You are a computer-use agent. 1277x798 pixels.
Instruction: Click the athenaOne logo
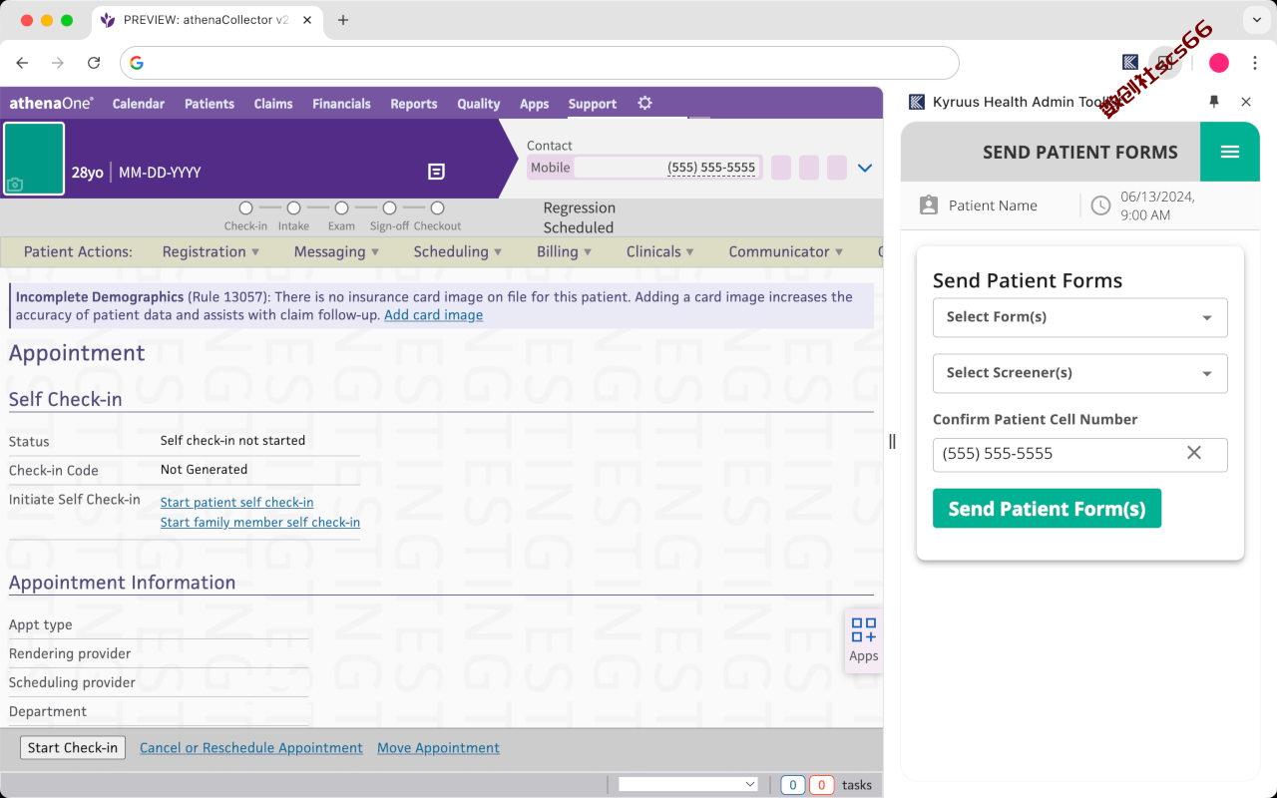[x=52, y=103]
